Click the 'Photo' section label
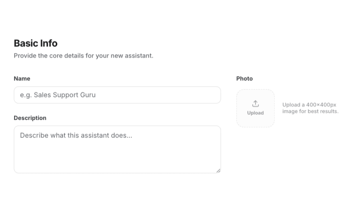This screenshot has width=364, height=204. click(x=244, y=79)
